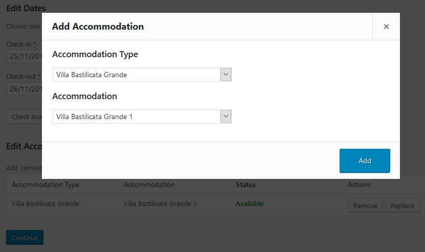Screen dimensions: 425x252
Task: Open the Villa Bastilicata Grande 1 table link
Action: [x=160, y=203]
